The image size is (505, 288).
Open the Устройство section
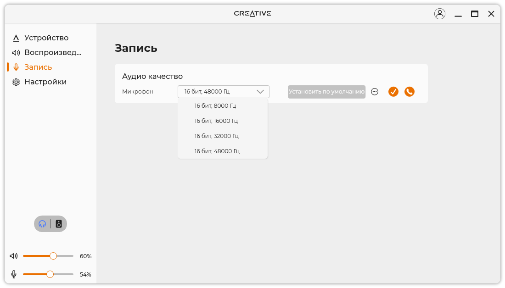click(46, 38)
